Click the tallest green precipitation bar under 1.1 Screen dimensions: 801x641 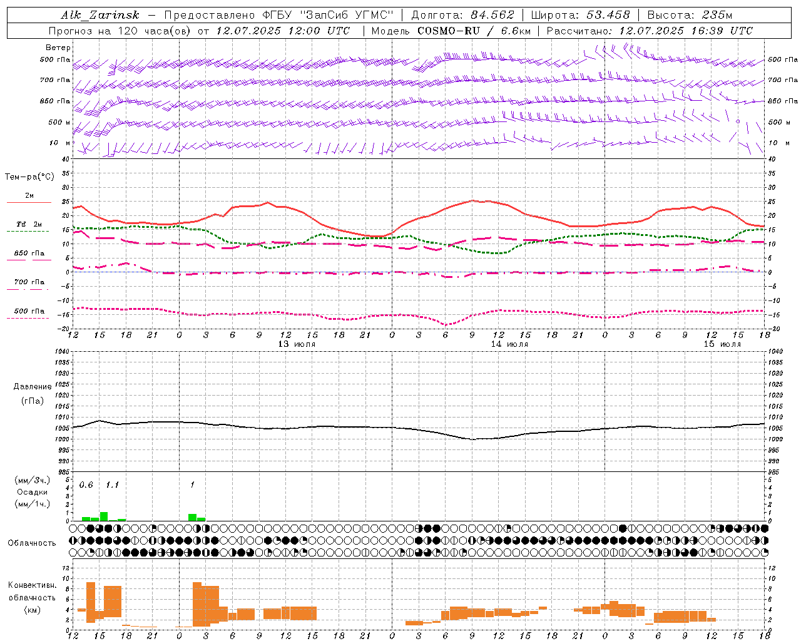[104, 516]
